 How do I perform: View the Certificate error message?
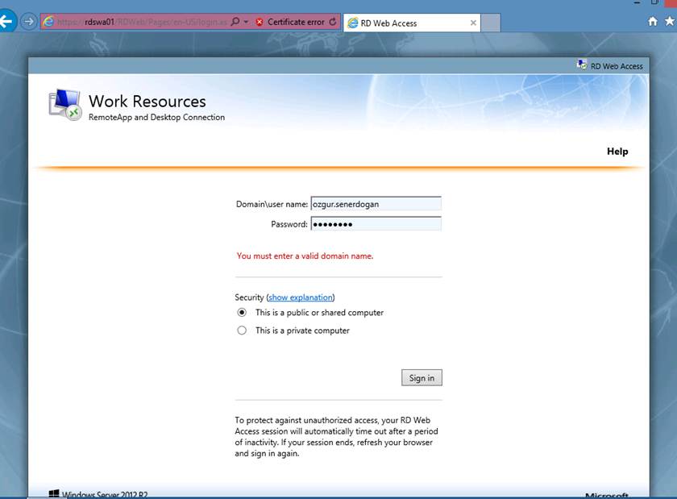(x=296, y=22)
